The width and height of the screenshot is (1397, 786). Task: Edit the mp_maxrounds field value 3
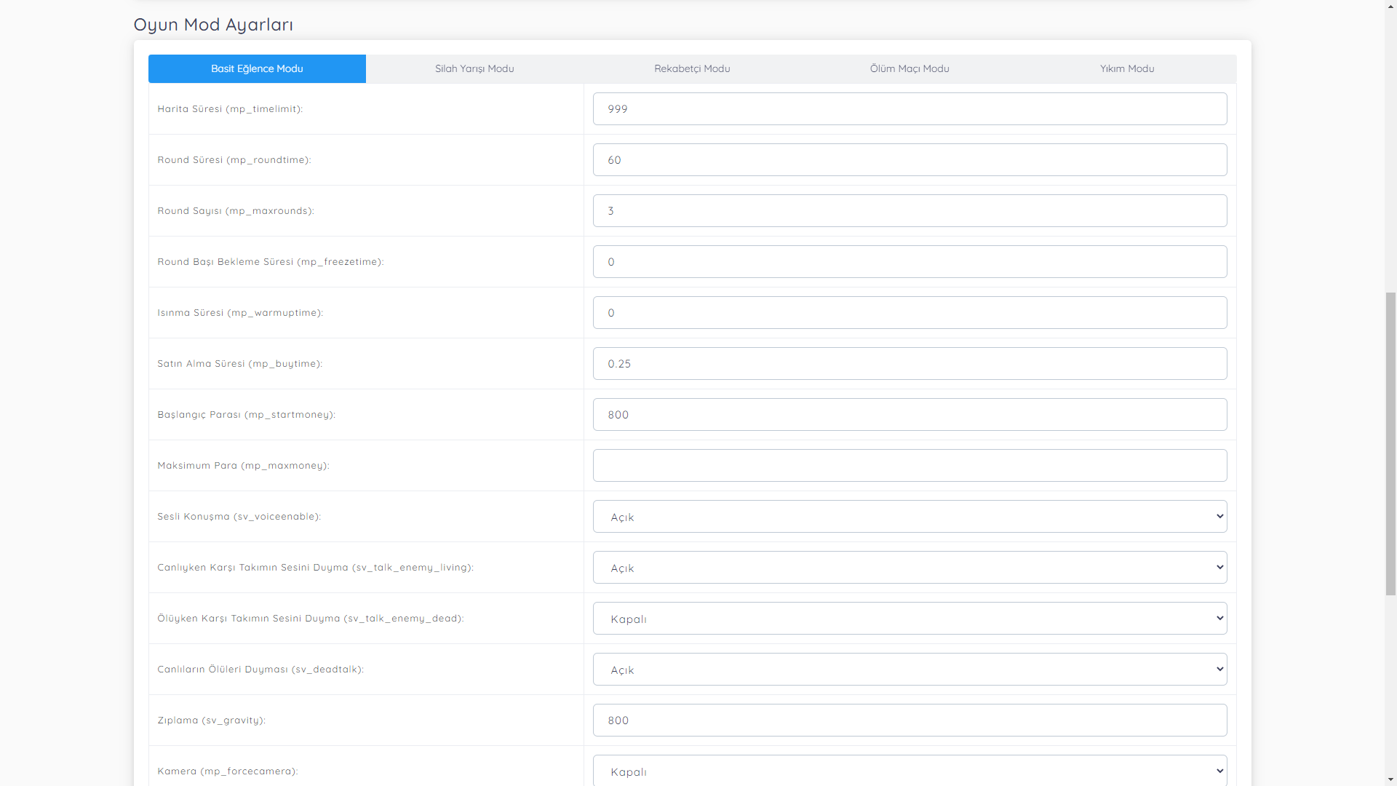coord(910,210)
